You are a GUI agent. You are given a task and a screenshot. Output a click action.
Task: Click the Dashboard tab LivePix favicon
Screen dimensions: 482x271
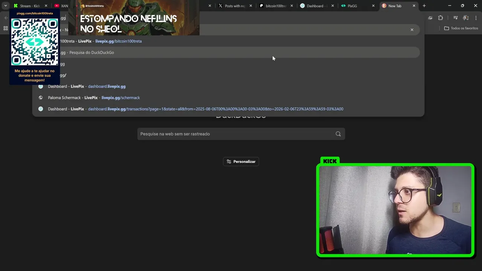tap(302, 6)
